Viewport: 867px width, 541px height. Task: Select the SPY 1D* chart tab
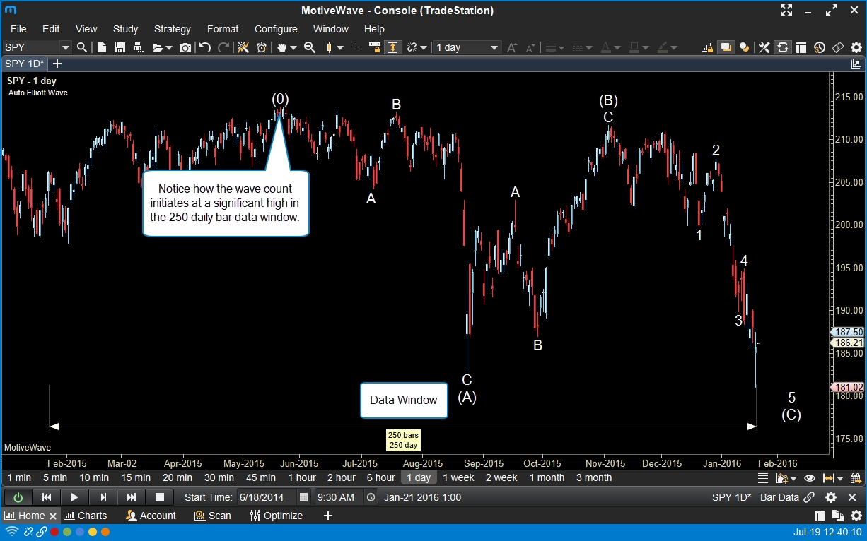[25, 64]
